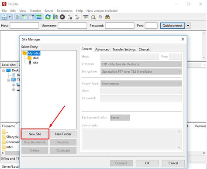Click the green Refresh file lists icon
Viewport: 207px width, 169px height.
tap(48, 17)
